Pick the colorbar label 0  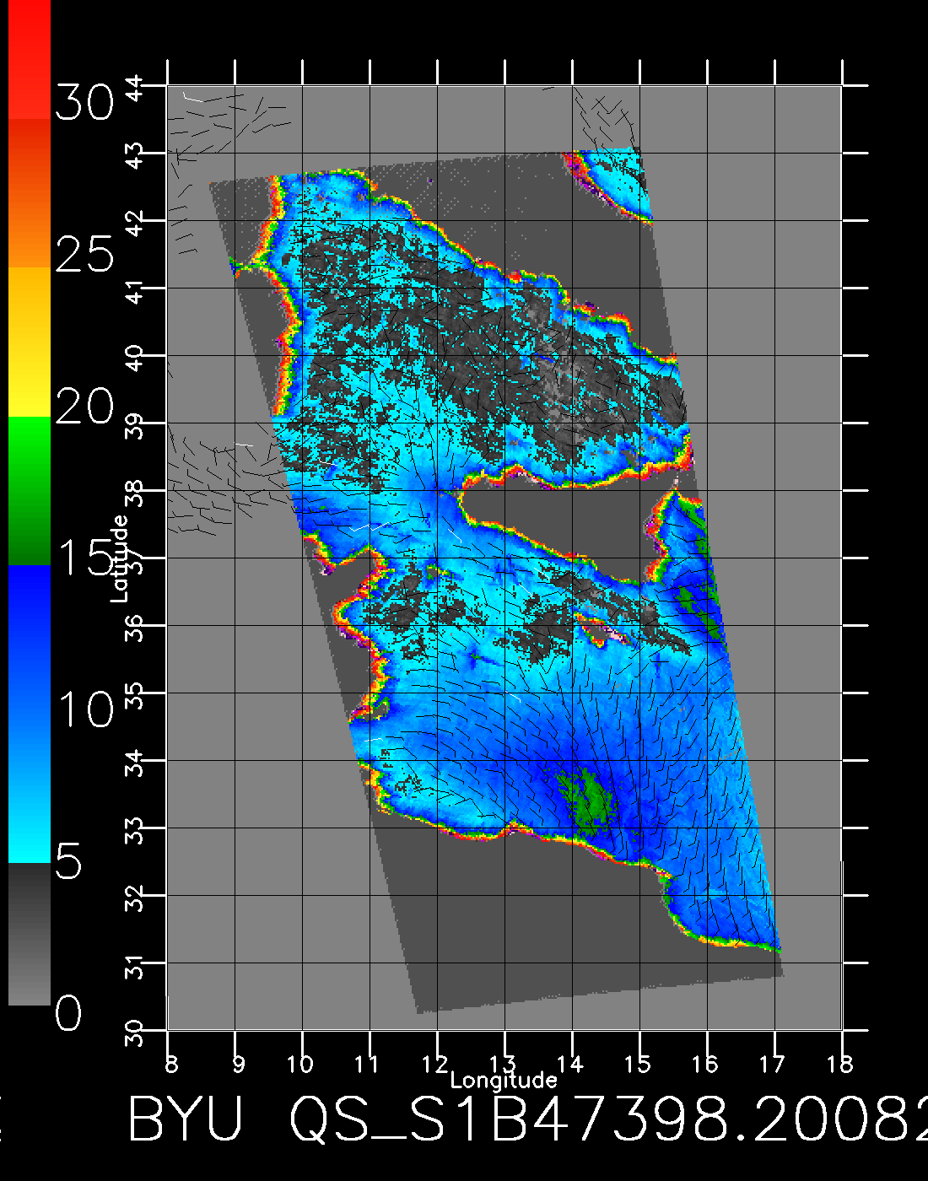point(69,1012)
